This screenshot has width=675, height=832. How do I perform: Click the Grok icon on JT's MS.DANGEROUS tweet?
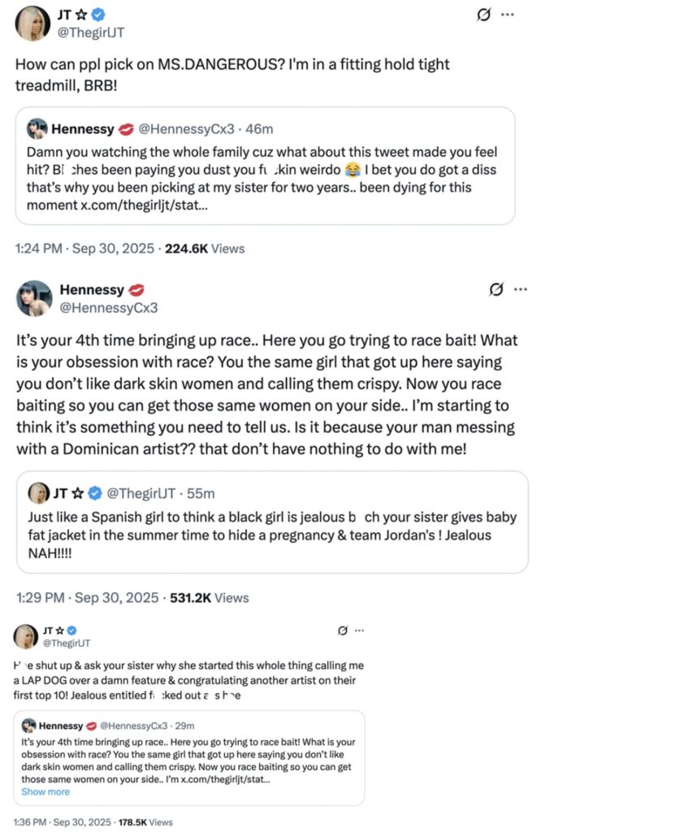pyautogui.click(x=484, y=15)
